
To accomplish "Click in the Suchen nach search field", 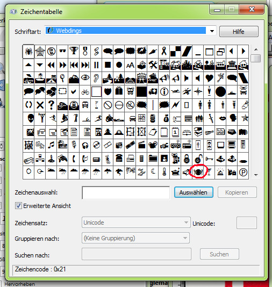I will pos(137,254).
